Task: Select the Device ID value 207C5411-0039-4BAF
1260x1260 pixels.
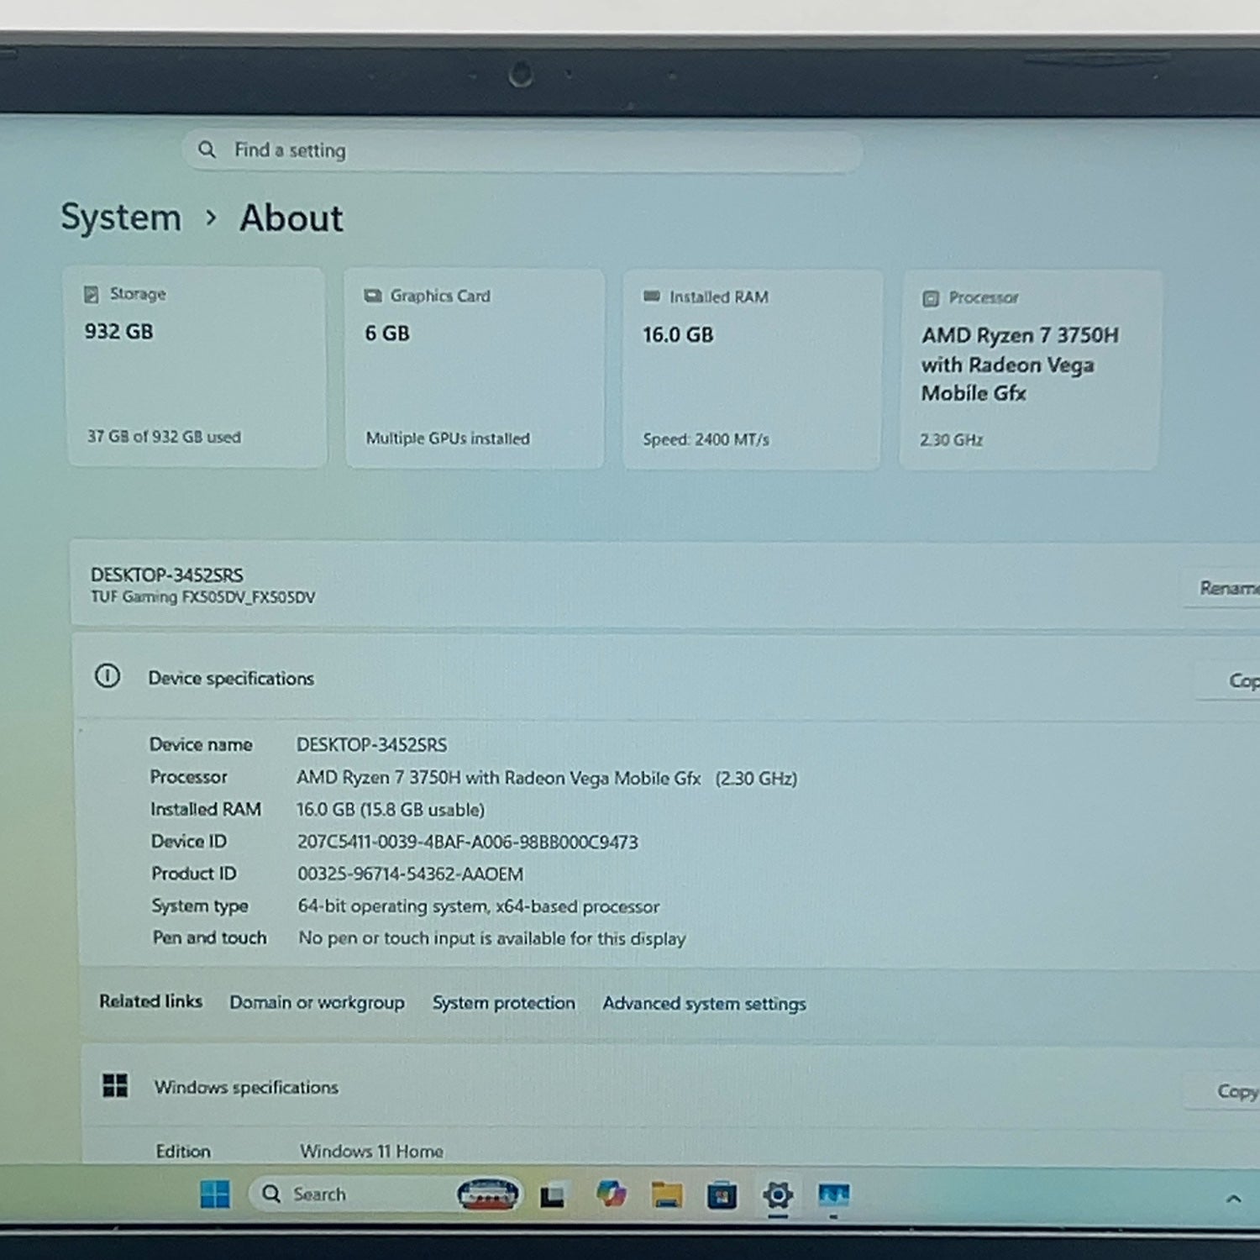Action: 468,842
